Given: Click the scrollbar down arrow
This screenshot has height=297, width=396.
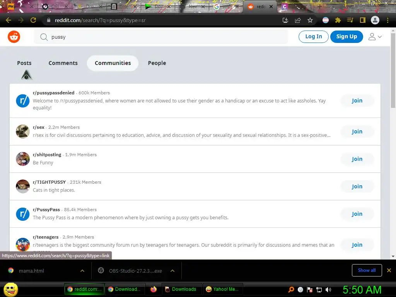Looking at the screenshot, I should click(393, 256).
